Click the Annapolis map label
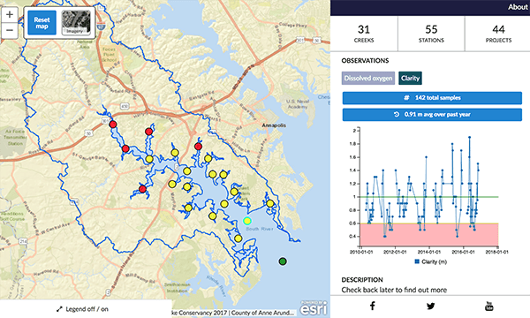Screen dimensions: 530x318 [274, 125]
